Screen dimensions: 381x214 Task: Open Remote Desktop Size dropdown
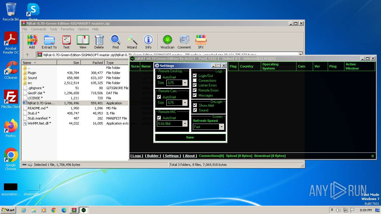[x=185, y=83]
